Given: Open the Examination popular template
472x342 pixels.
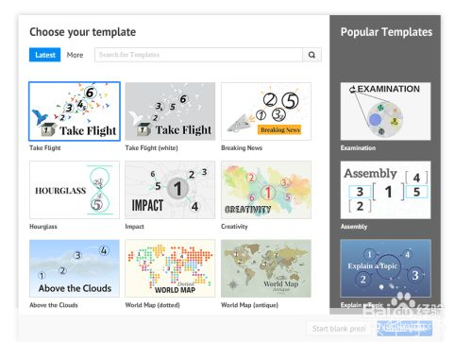Looking at the screenshot, I should (385, 111).
